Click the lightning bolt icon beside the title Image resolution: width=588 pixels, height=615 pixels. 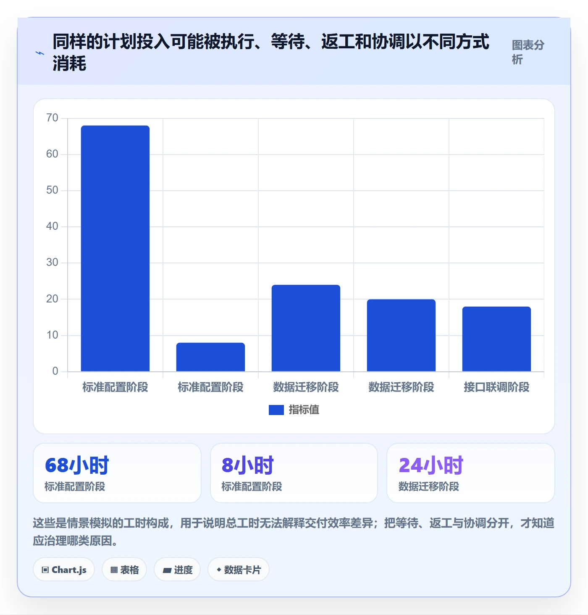coord(39,53)
